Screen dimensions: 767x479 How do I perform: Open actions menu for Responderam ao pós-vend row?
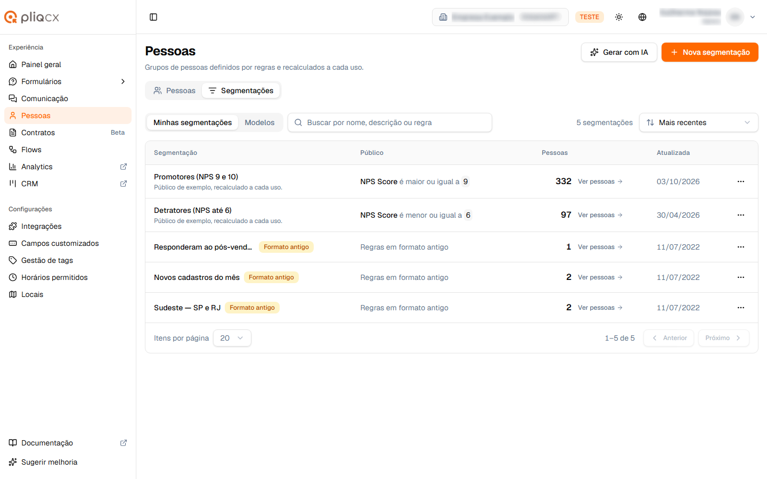pyautogui.click(x=741, y=247)
